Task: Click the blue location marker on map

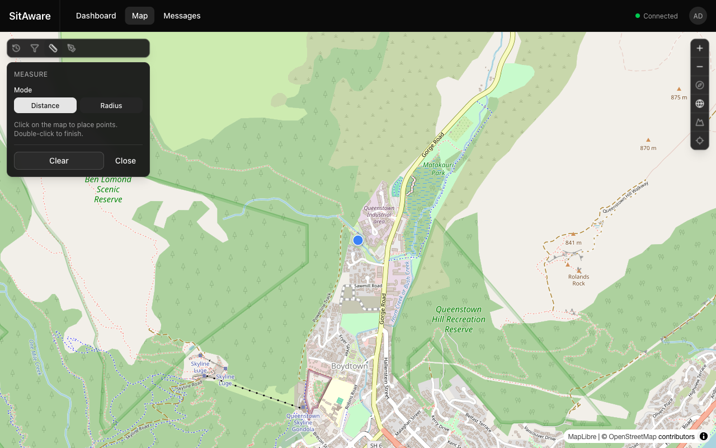Action: 358,240
